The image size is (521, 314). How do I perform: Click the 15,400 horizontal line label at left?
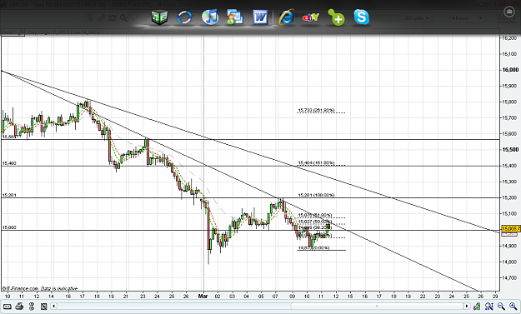[9, 163]
